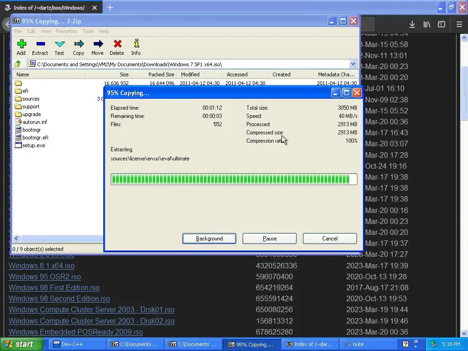Screen dimensions: 468x351
Task: Open Windows 98 First Edition.iso link
Action: (54, 288)
